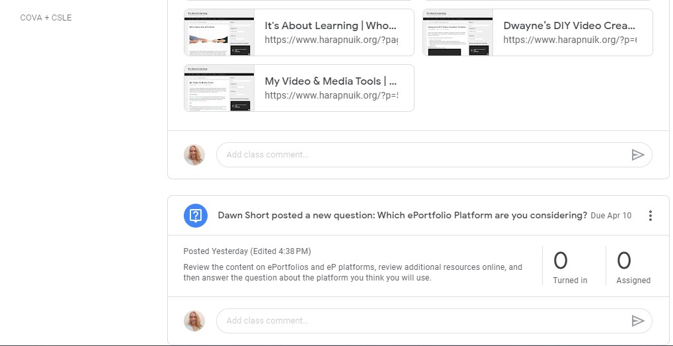
Task: Open the It's About Learning attachment thumbnail
Action: pos(219,32)
